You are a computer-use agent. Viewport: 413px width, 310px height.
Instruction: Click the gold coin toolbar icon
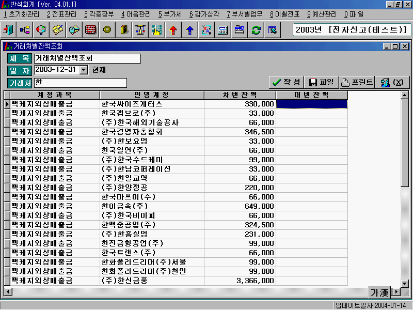[107, 30]
